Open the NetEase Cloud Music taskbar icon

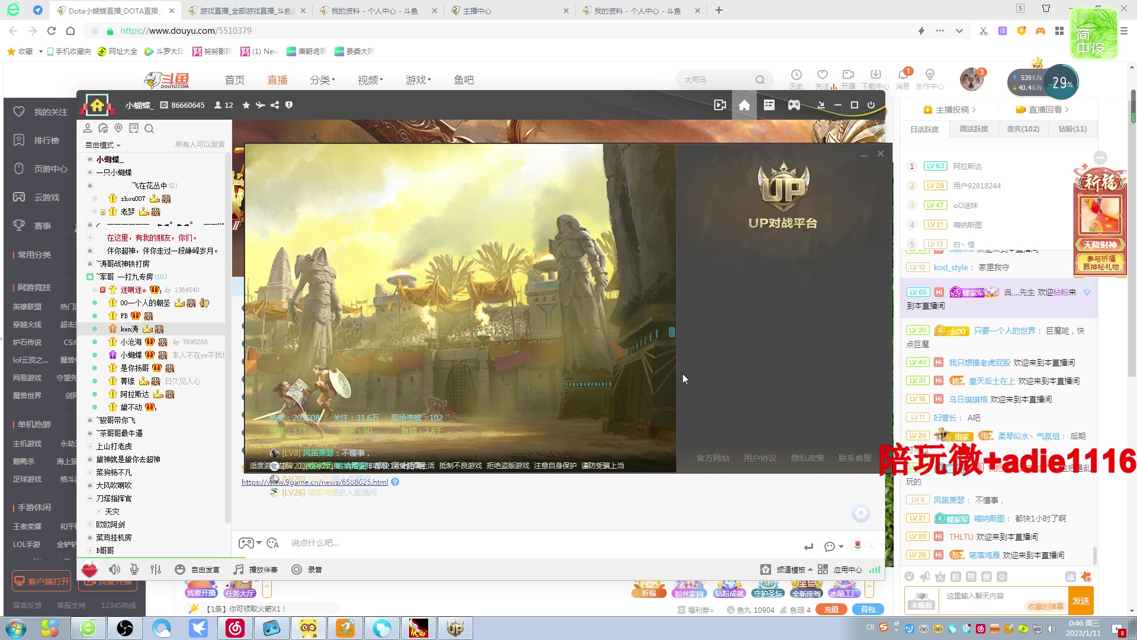[x=235, y=628]
